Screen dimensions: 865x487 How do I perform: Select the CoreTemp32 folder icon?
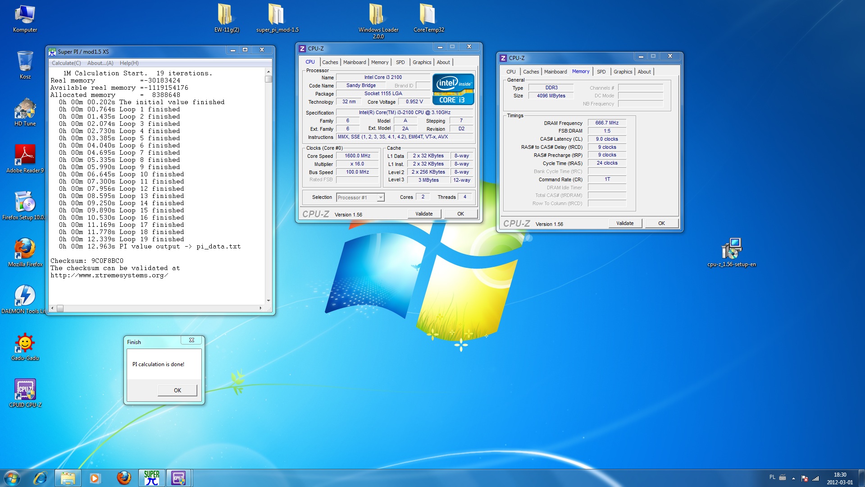(428, 18)
